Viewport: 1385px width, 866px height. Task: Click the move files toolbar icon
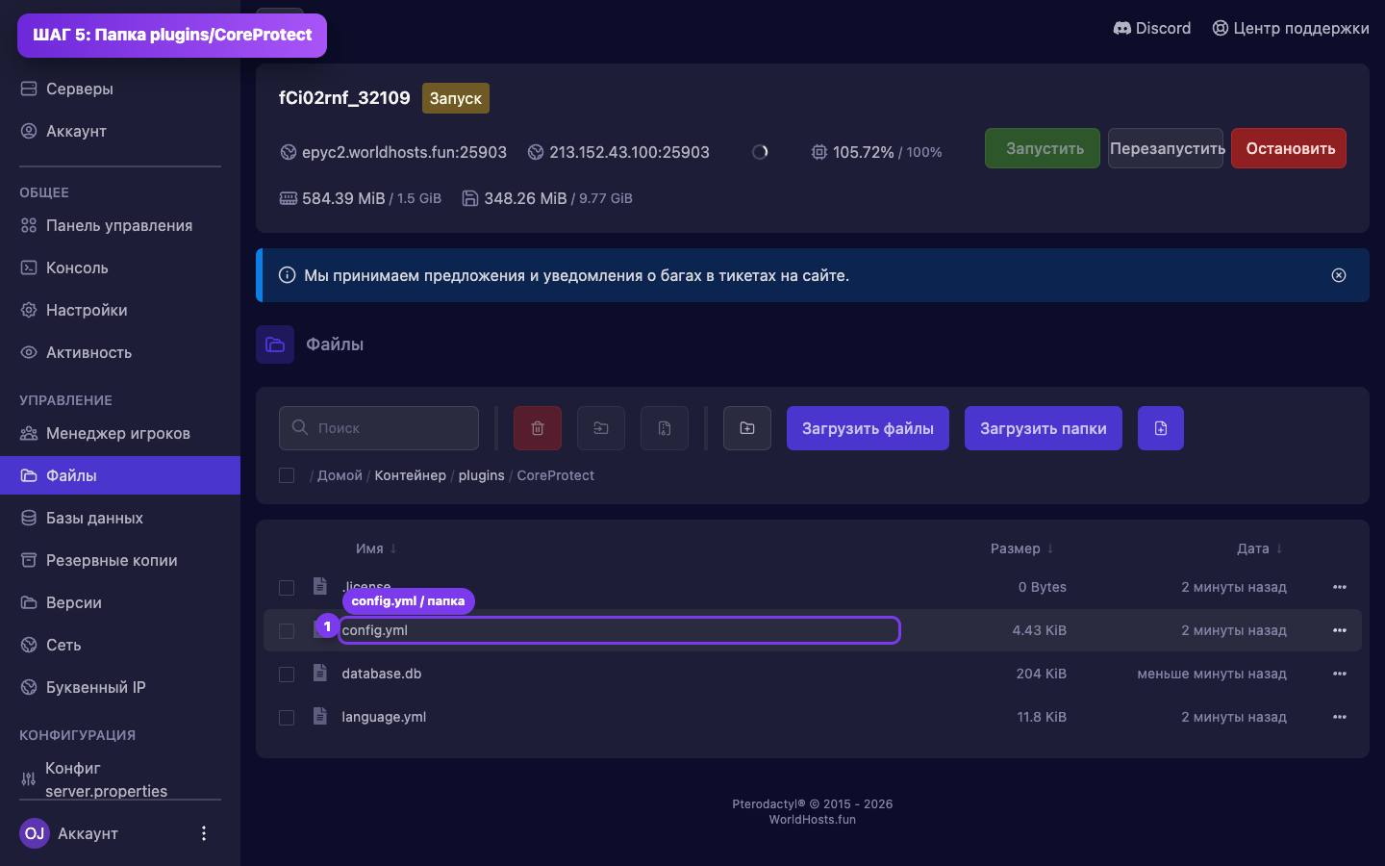[x=601, y=428]
